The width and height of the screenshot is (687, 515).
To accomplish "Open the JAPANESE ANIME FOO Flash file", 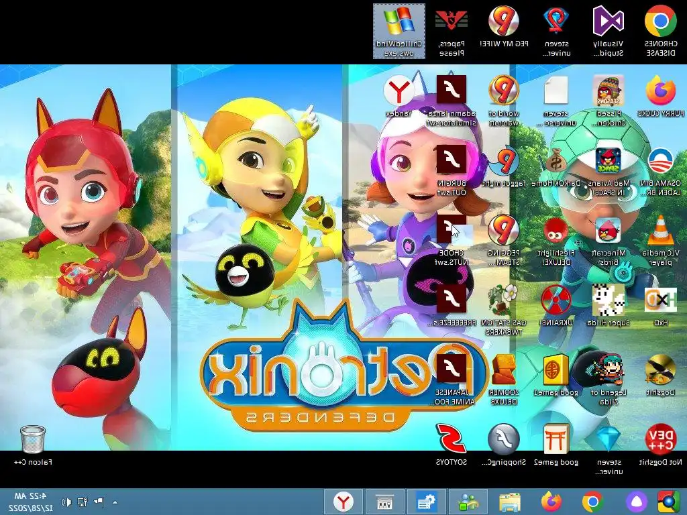I will click(x=452, y=380).
